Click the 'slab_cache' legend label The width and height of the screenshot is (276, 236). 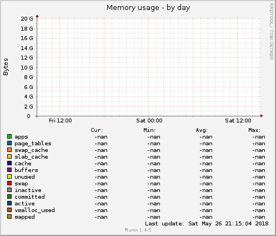(31, 157)
